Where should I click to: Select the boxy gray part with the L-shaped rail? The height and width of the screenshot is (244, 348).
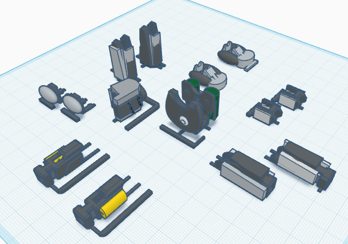click(x=127, y=100)
